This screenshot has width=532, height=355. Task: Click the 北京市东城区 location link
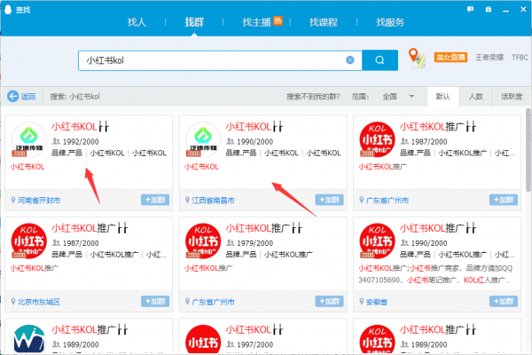(x=39, y=302)
